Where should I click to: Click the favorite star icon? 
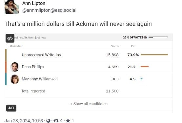tap(68, 121)
